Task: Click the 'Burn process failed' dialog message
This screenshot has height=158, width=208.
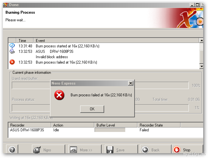Action: (101, 95)
